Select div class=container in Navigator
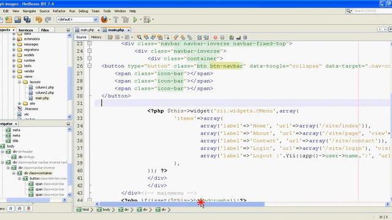The width and height of the screenshot is (392, 220). [x=38, y=173]
